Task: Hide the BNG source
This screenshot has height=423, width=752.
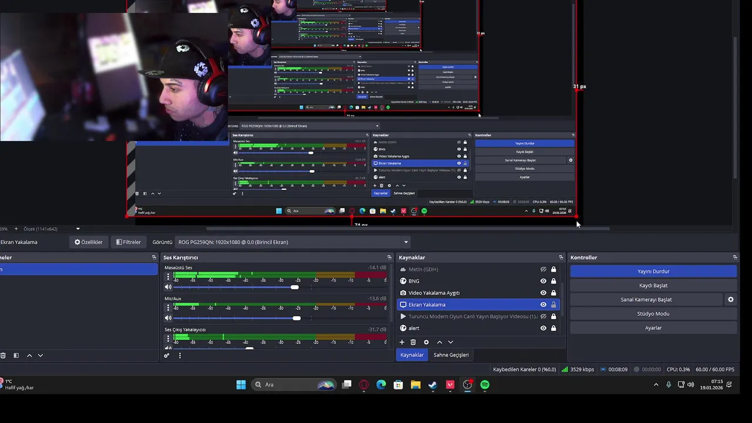Action: (x=543, y=281)
